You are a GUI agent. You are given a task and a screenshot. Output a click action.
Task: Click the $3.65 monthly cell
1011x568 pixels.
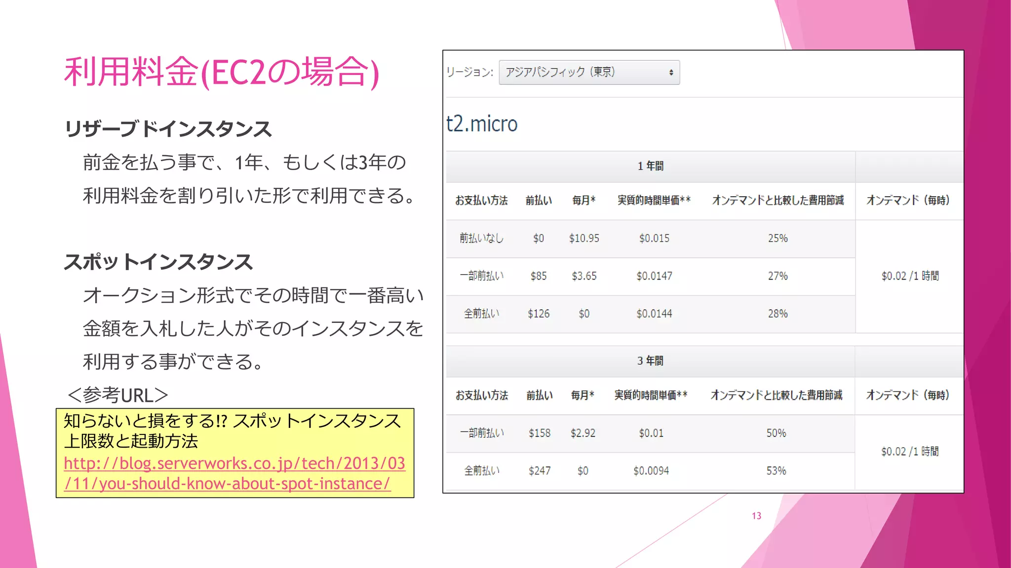[x=584, y=276]
